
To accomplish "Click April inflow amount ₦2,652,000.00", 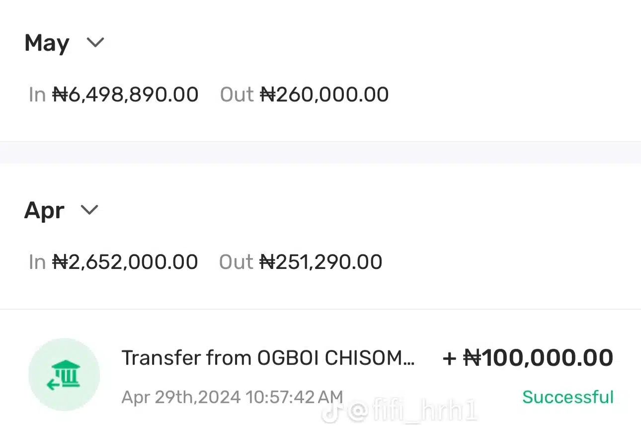I will click(x=125, y=262).
